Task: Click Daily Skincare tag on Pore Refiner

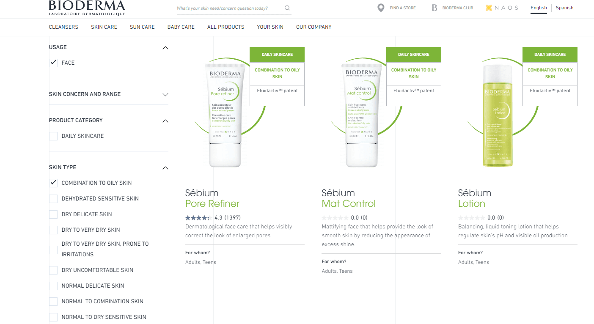Action: coord(277,55)
